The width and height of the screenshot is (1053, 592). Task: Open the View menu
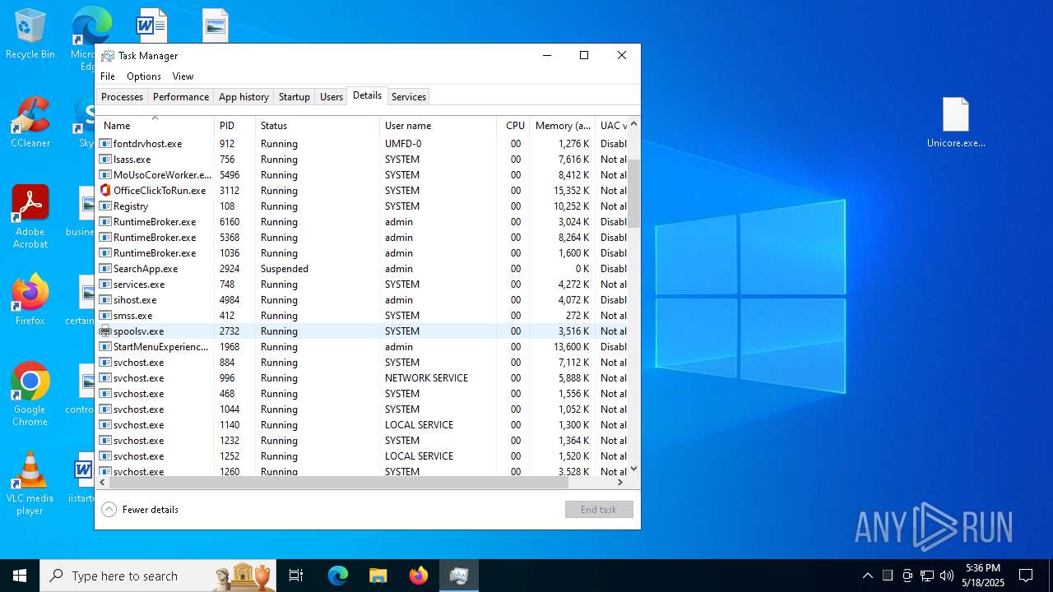183,76
